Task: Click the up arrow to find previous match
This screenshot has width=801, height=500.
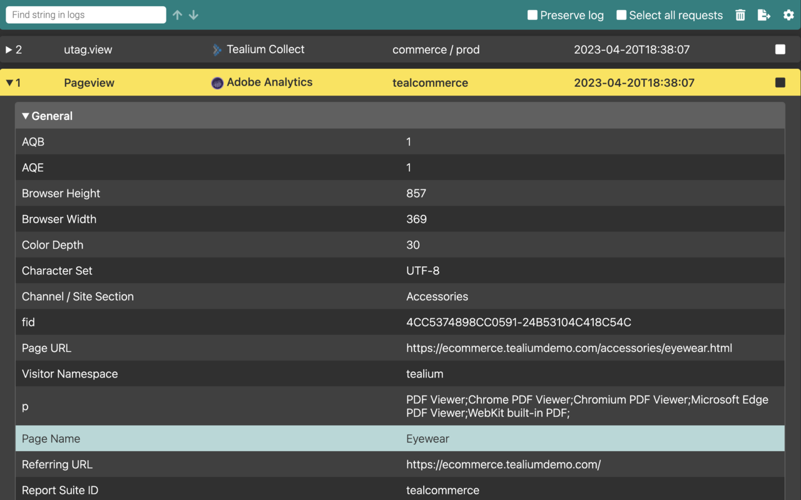Action: point(178,15)
